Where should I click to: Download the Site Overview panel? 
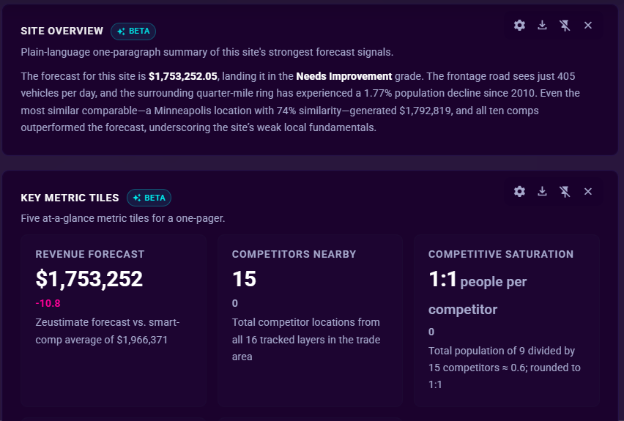[x=542, y=26]
